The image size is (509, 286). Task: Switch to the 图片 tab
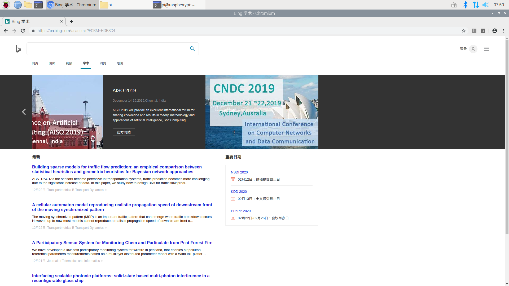[52, 63]
